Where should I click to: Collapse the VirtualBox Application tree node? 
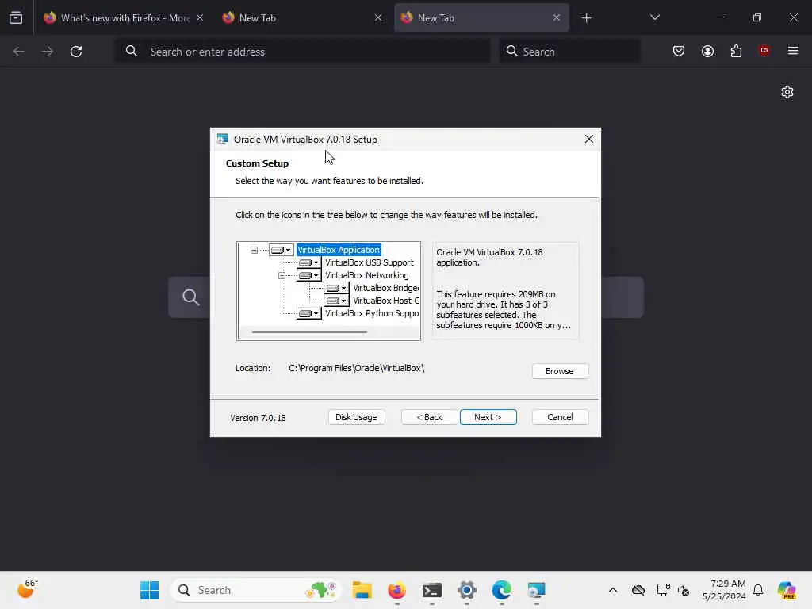pos(254,250)
